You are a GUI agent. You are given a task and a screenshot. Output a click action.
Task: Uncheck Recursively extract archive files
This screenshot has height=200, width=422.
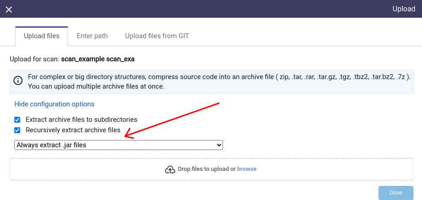(x=17, y=130)
